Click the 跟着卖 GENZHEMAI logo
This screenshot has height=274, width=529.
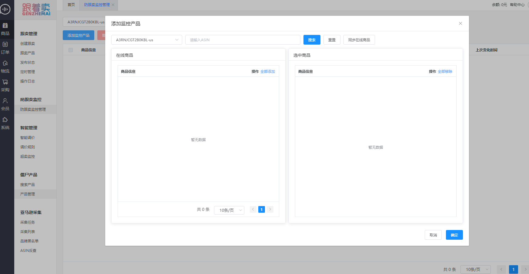[x=36, y=9]
